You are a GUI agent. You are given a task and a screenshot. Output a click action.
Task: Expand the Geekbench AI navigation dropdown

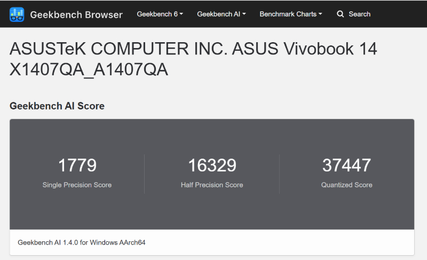221,14
